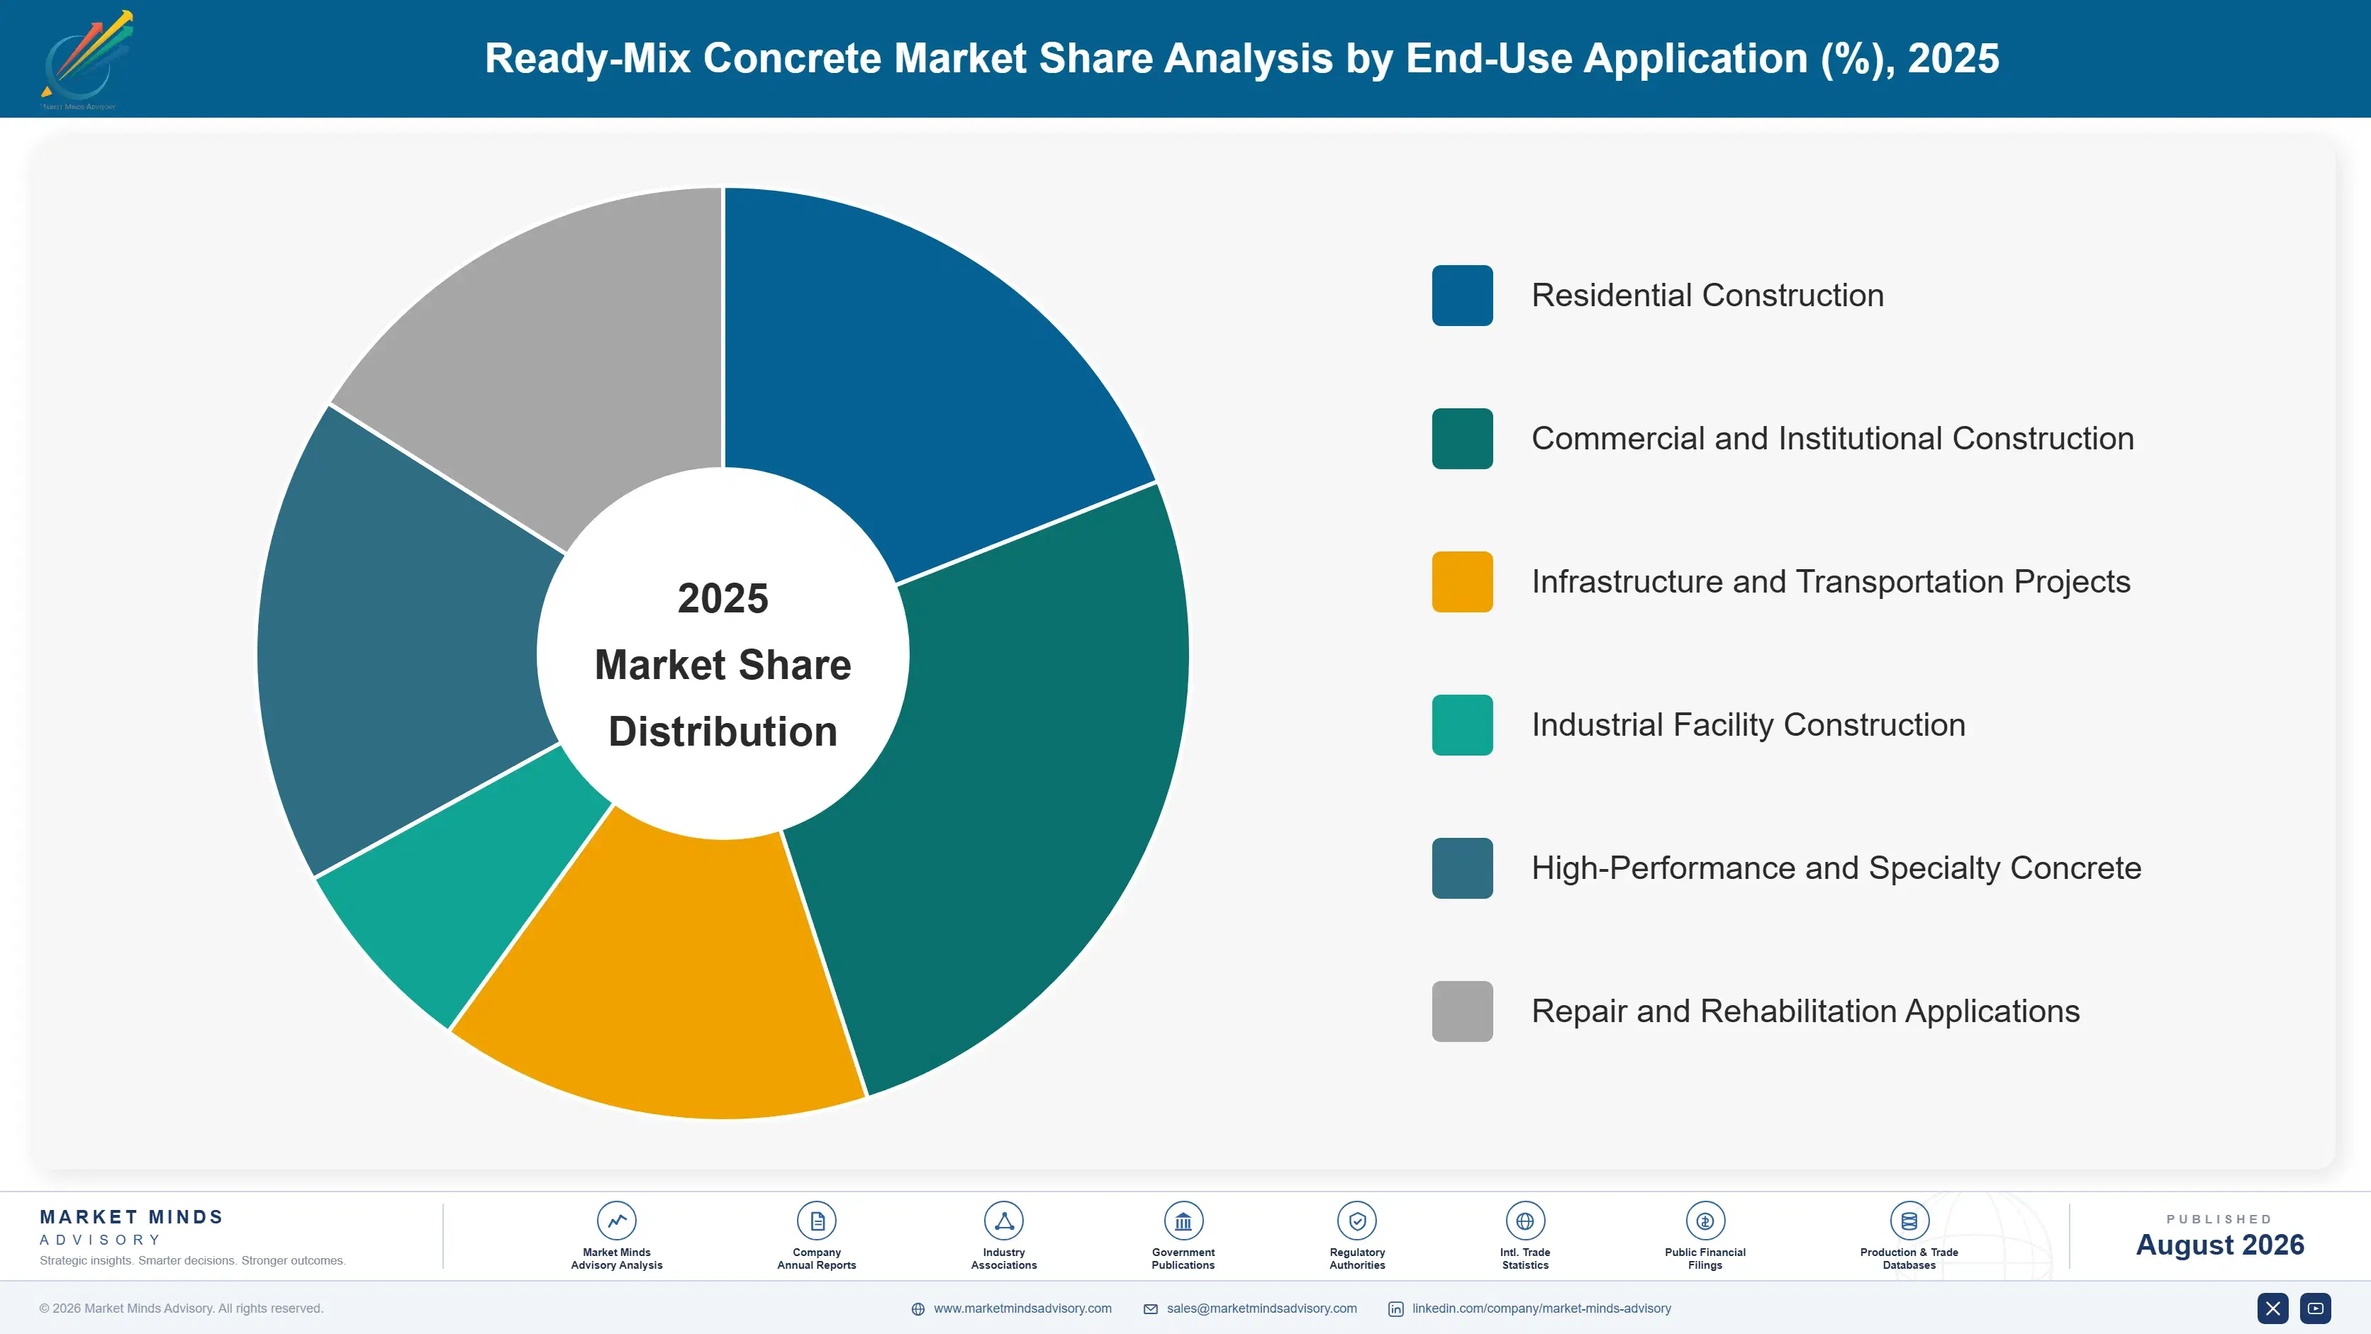Click the teal Industrial Facility Construction swatch
Screen dimensions: 2371x1334
tap(1461, 725)
